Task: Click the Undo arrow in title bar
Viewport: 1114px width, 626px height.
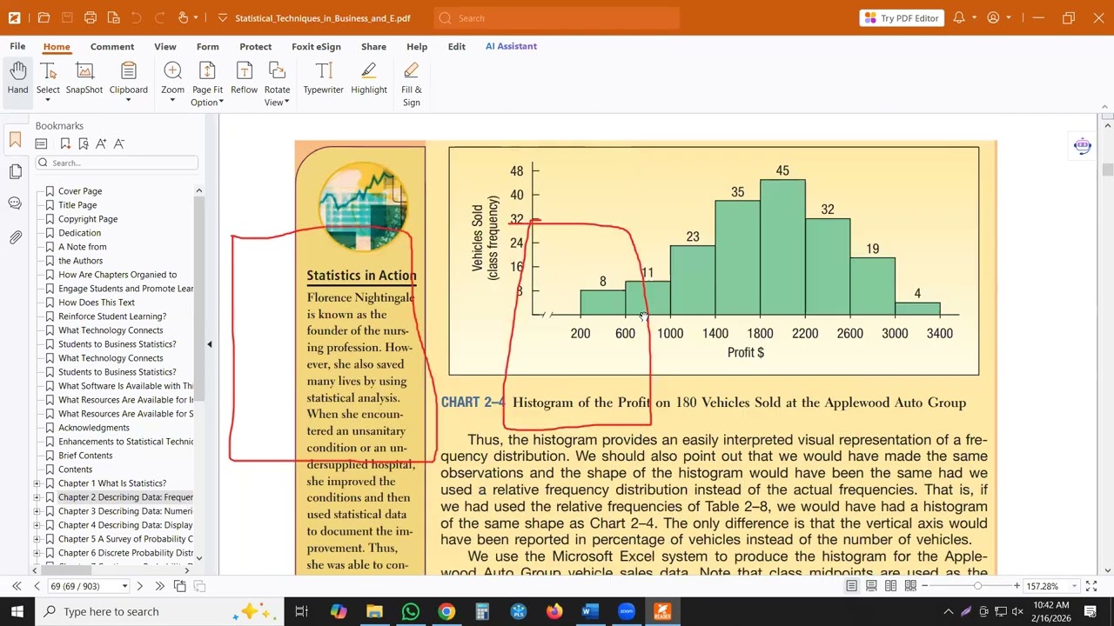Action: (136, 17)
